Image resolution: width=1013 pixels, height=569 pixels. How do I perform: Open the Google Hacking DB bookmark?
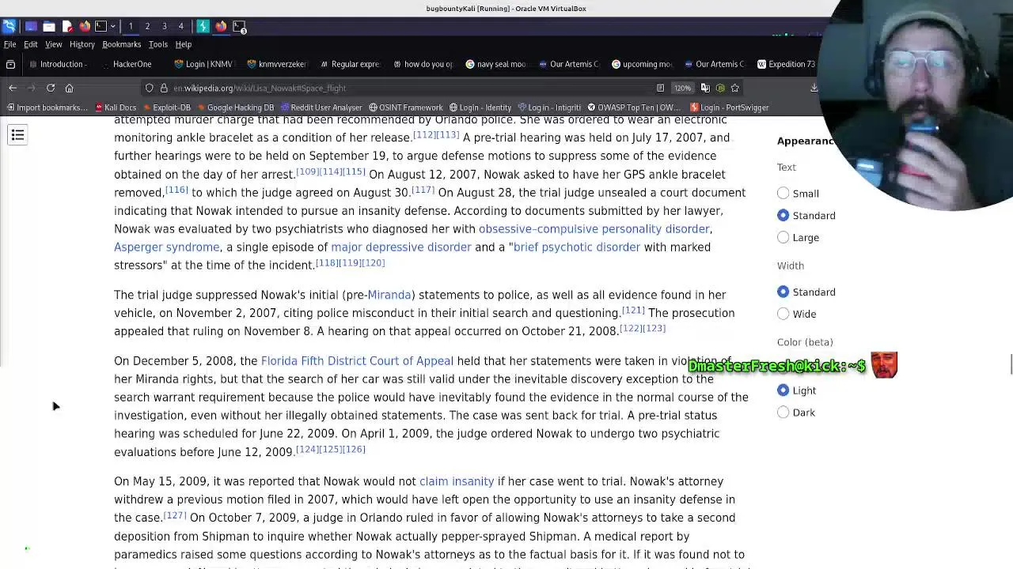point(235,107)
